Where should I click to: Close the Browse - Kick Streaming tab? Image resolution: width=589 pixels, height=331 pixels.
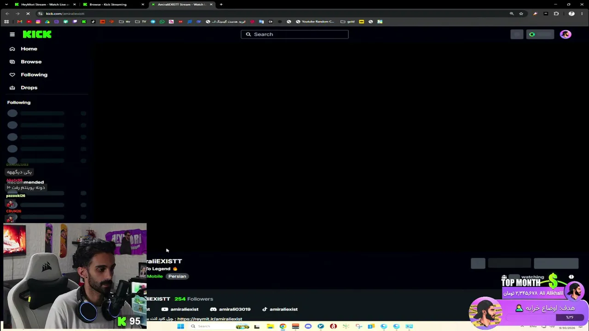(x=143, y=5)
